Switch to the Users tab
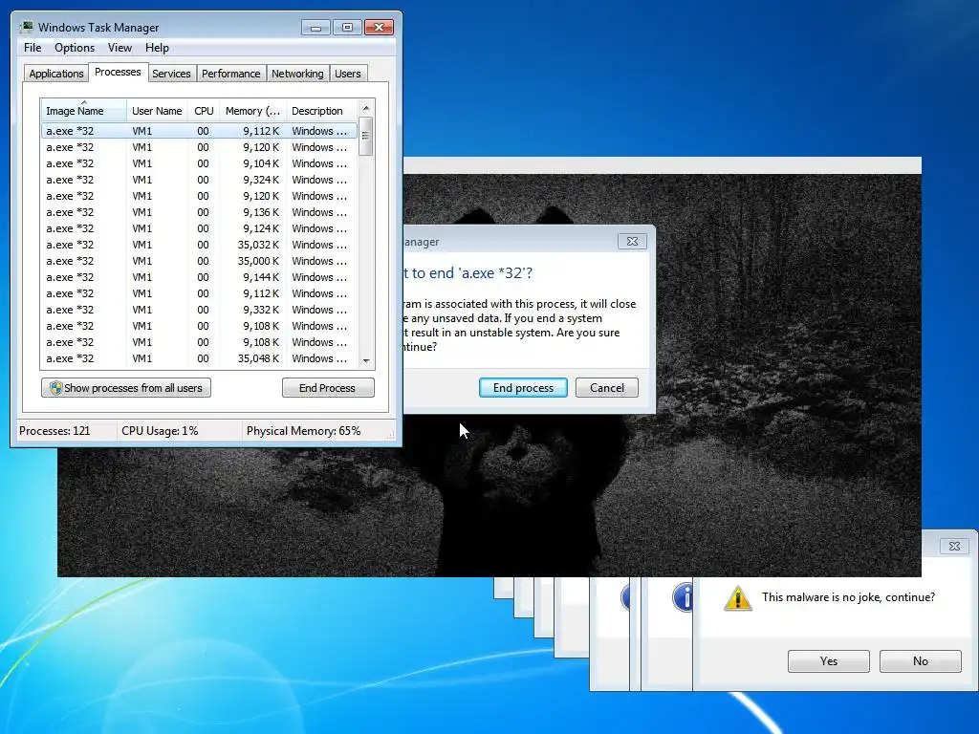979x734 pixels. pyautogui.click(x=347, y=74)
